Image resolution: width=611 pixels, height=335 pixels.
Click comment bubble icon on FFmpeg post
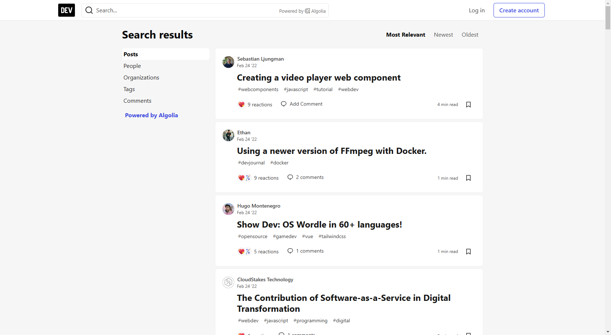290,177
